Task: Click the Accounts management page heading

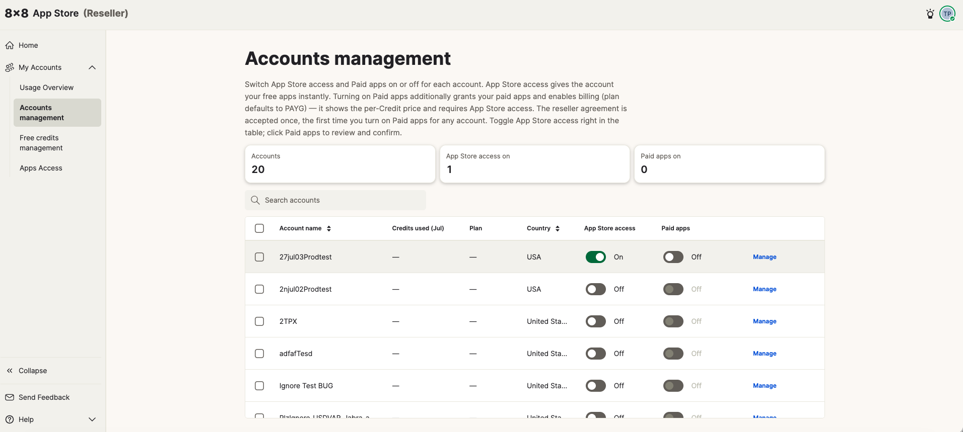Action: [x=348, y=59]
